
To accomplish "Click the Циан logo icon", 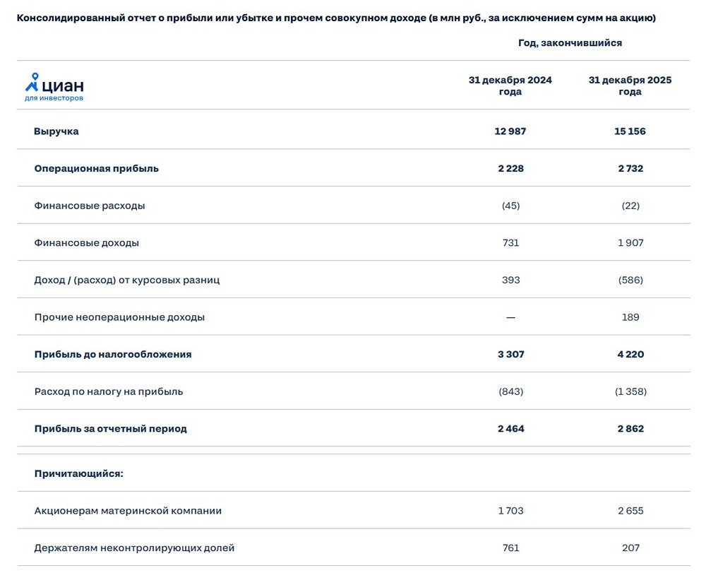I will tap(32, 83).
